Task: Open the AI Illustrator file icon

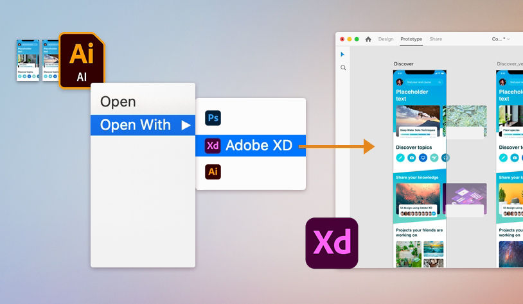Action: click(x=82, y=60)
